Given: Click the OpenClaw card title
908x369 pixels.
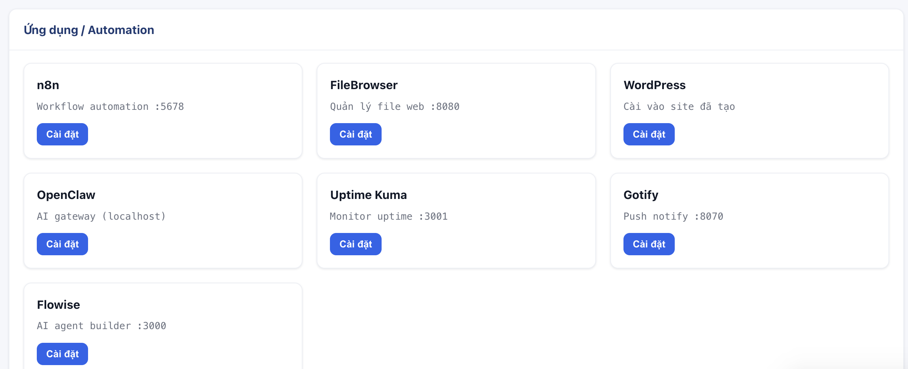Looking at the screenshot, I should pyautogui.click(x=66, y=195).
